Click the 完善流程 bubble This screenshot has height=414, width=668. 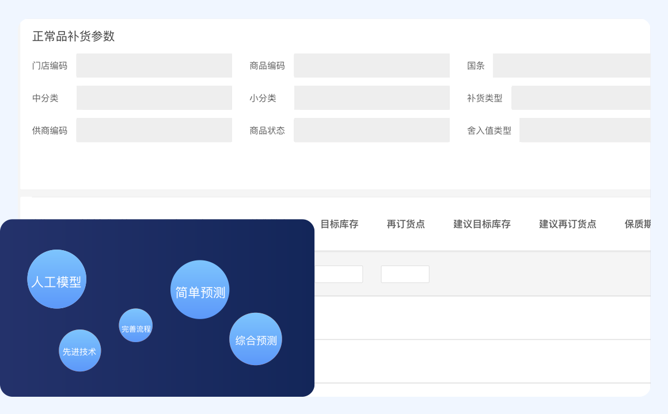(x=136, y=325)
